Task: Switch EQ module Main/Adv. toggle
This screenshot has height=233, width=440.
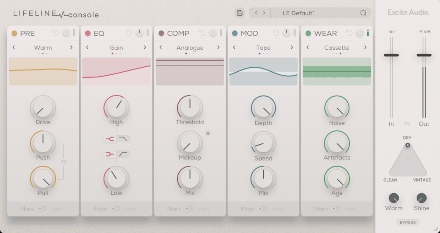Action: [116, 209]
